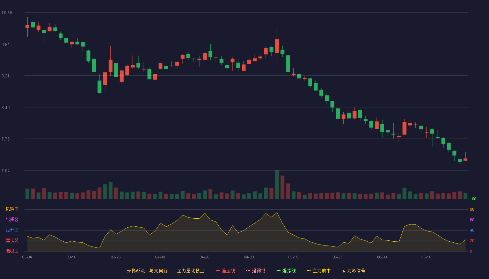Click the 05-27 date label

click(x=337, y=257)
